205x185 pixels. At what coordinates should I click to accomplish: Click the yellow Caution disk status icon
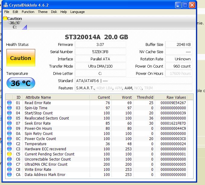click(5, 18)
